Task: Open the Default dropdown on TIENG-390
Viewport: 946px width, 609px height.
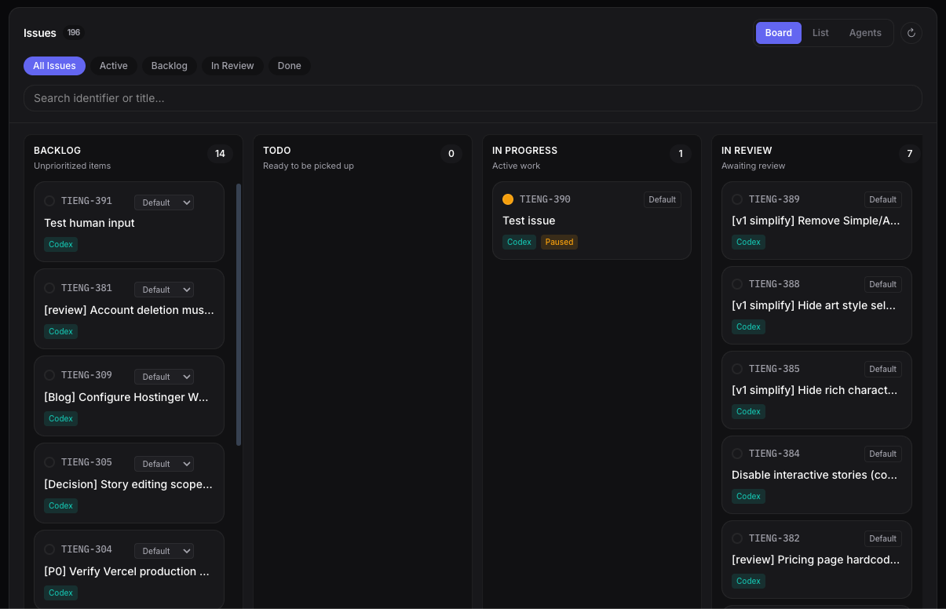Action: (662, 199)
